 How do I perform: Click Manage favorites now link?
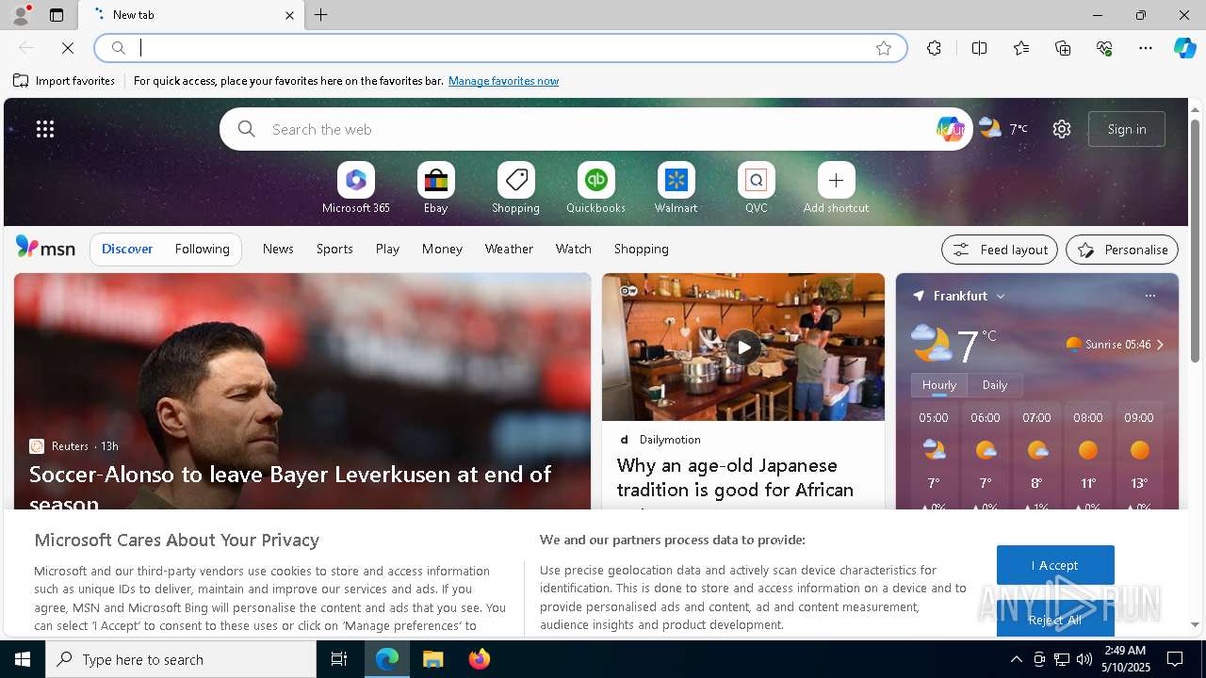click(503, 81)
